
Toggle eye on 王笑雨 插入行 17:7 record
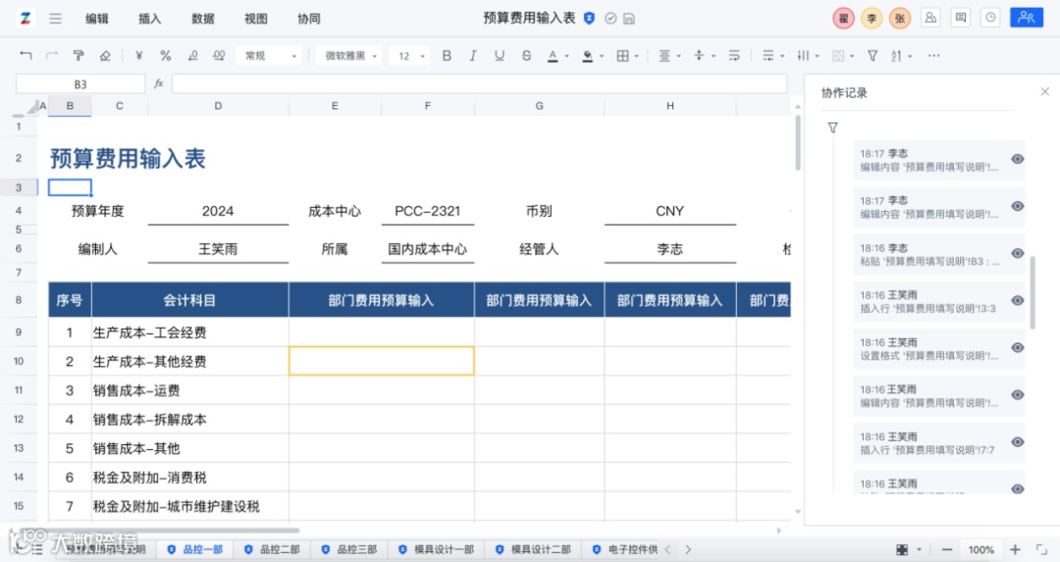[1018, 442]
